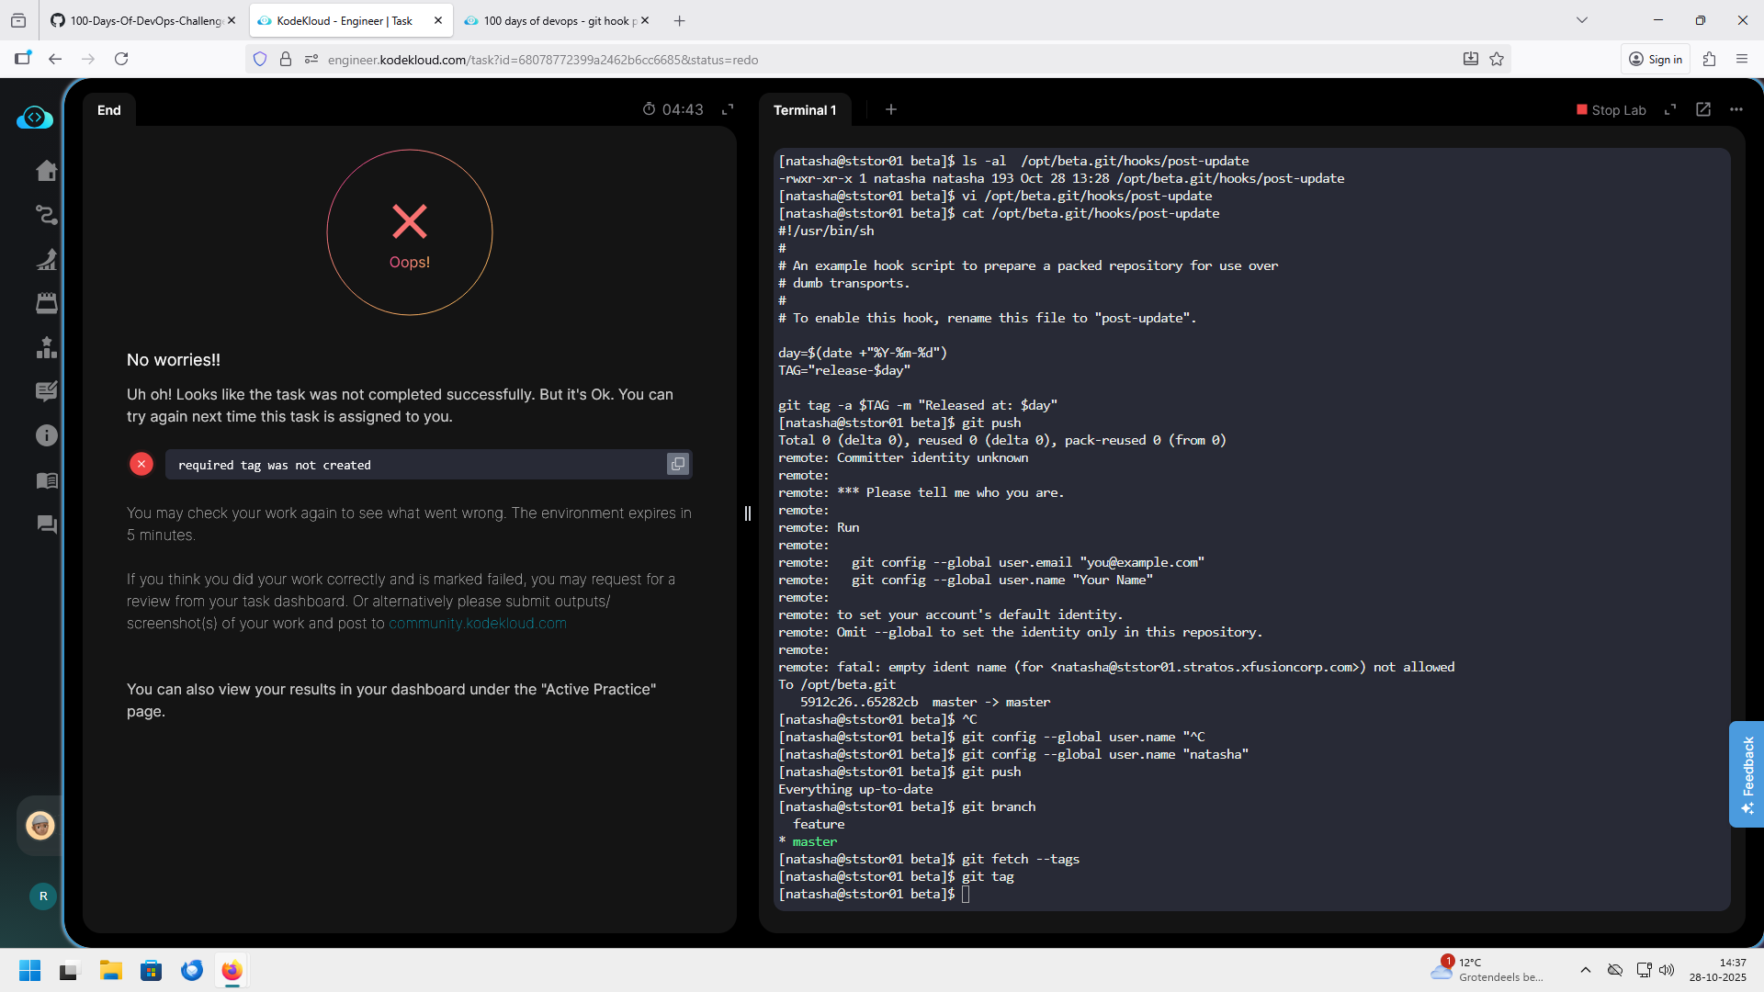Open the Home sidebar icon
The height and width of the screenshot is (992, 1764).
pos(46,171)
